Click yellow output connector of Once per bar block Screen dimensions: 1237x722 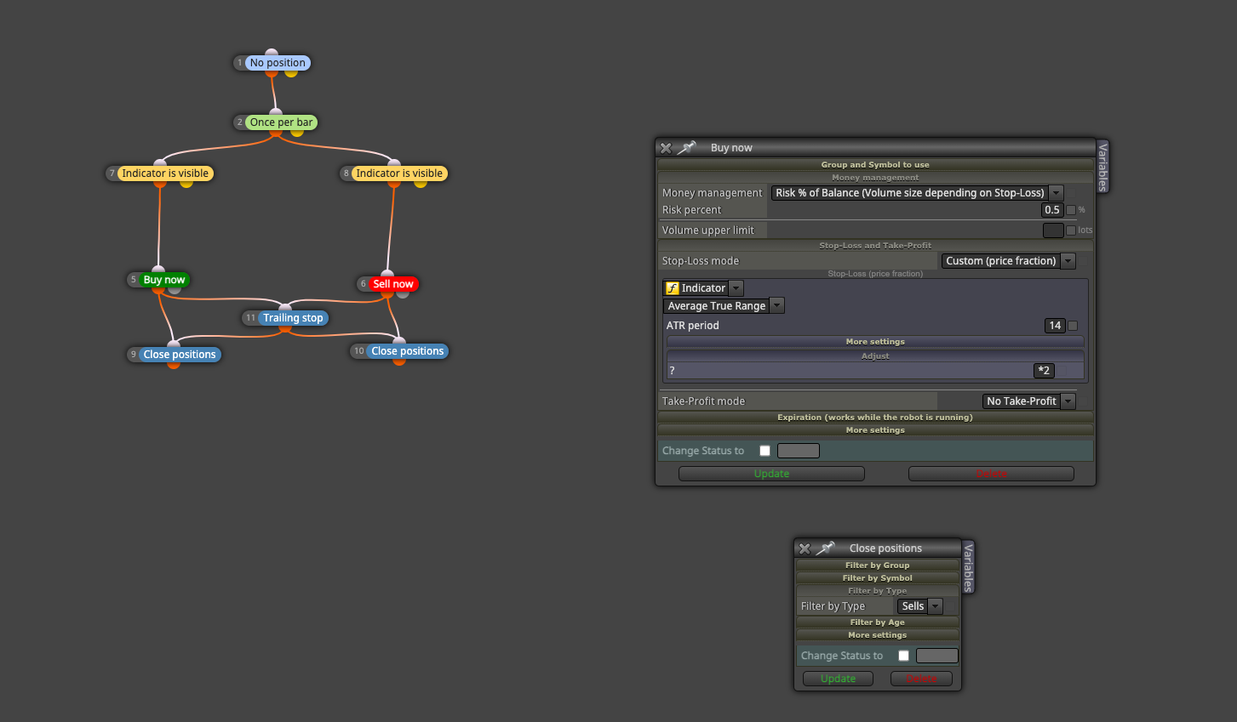297,132
